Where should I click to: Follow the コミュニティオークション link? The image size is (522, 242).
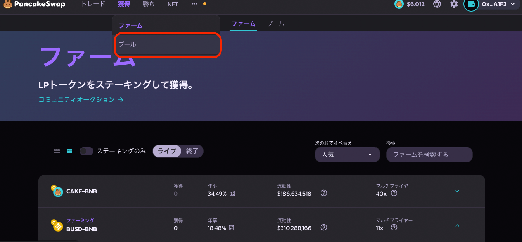pos(81,100)
